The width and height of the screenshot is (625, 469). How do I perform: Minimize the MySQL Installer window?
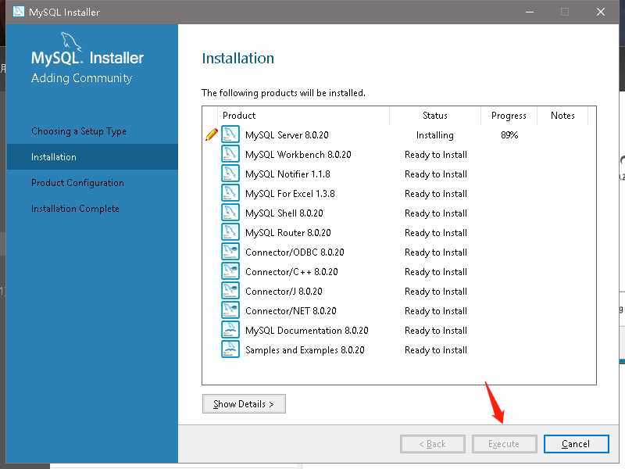[530, 12]
